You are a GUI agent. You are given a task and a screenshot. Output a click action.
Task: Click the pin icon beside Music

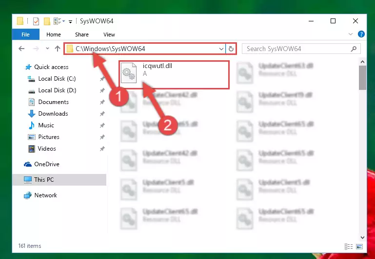pyautogui.click(x=102, y=125)
